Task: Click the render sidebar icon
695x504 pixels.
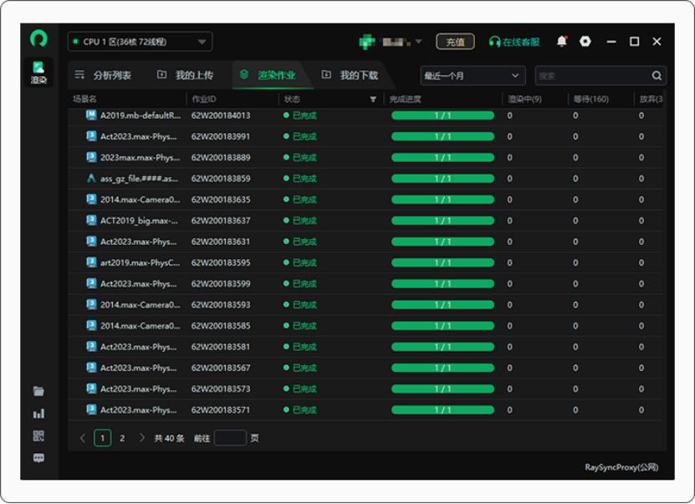Action: [x=38, y=72]
